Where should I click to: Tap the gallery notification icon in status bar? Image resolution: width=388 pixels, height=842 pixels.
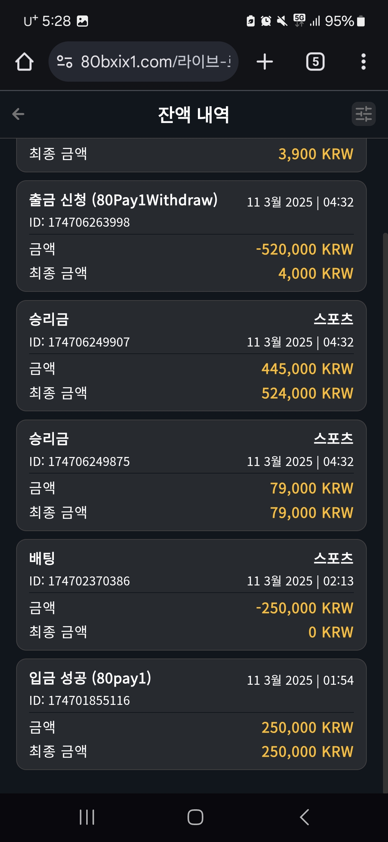pyautogui.click(x=82, y=21)
